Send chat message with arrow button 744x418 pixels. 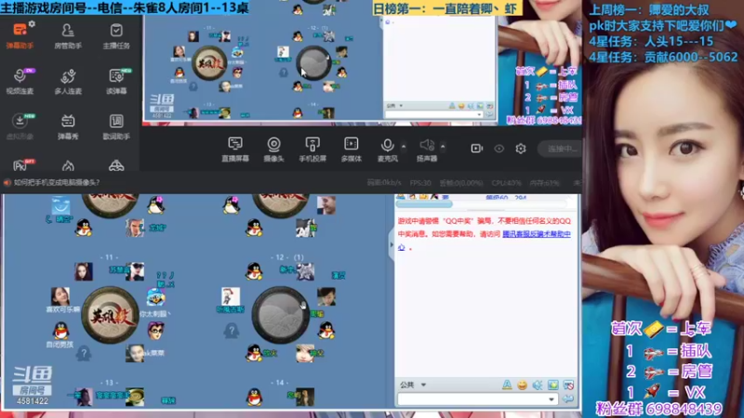(x=568, y=399)
